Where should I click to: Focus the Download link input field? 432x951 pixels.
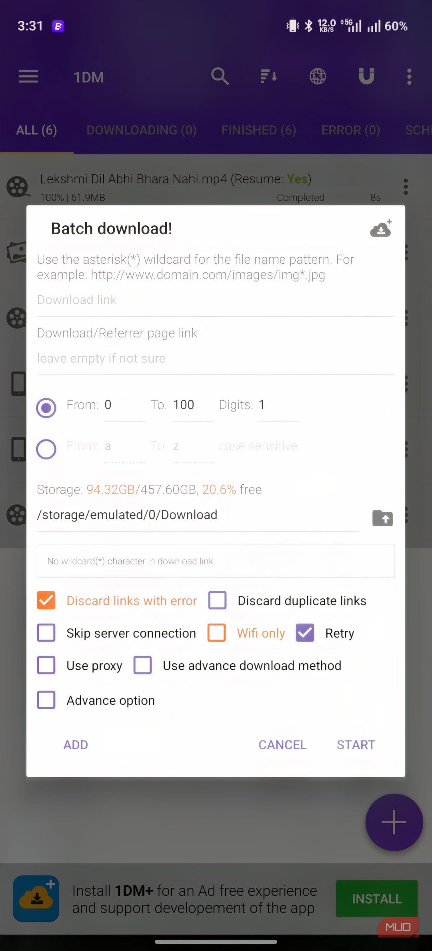click(x=216, y=300)
